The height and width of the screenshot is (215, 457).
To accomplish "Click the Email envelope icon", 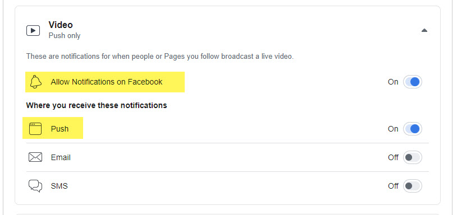I will coord(35,157).
